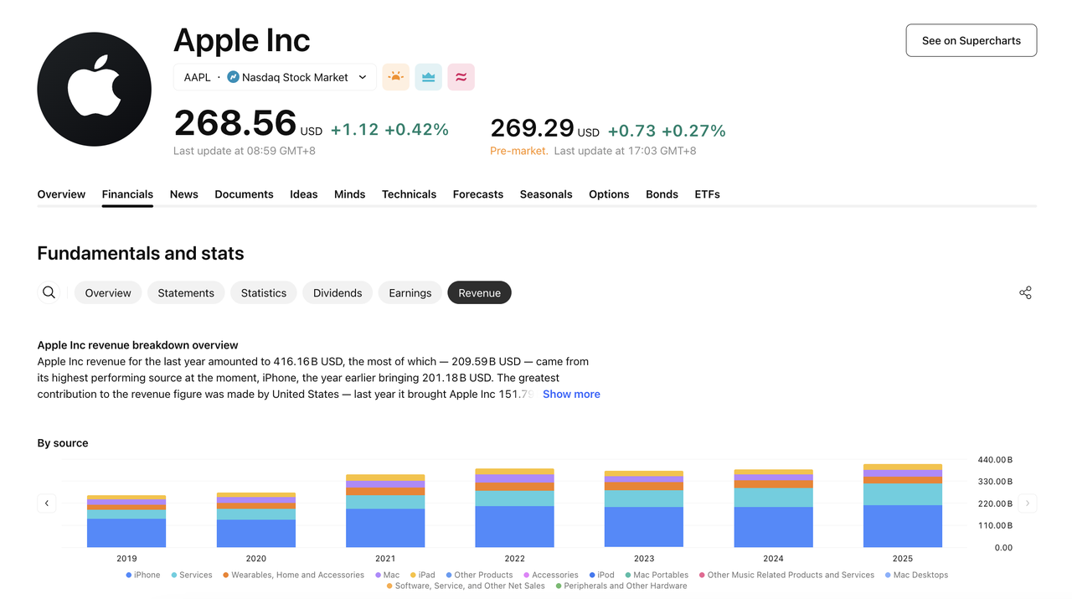
Task: Click the share icon
Action: [x=1025, y=292]
